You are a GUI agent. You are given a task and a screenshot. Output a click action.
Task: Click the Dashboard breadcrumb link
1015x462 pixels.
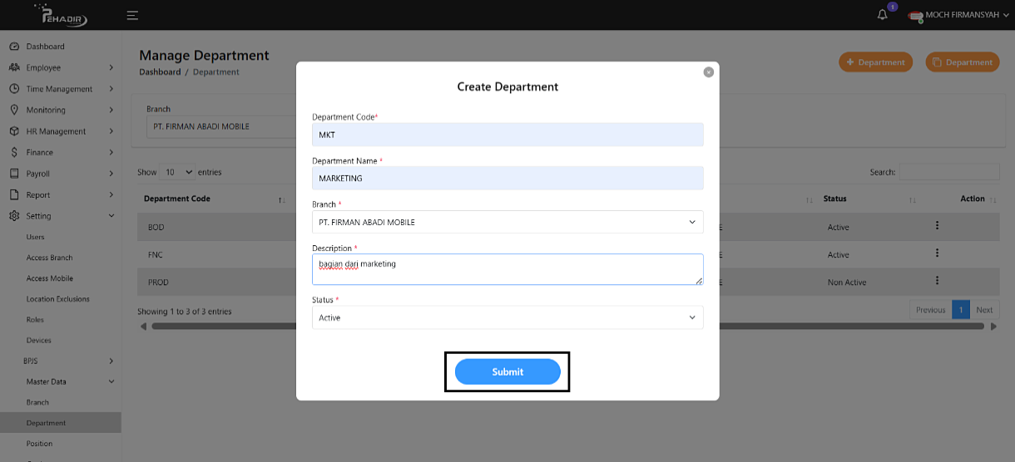(160, 72)
